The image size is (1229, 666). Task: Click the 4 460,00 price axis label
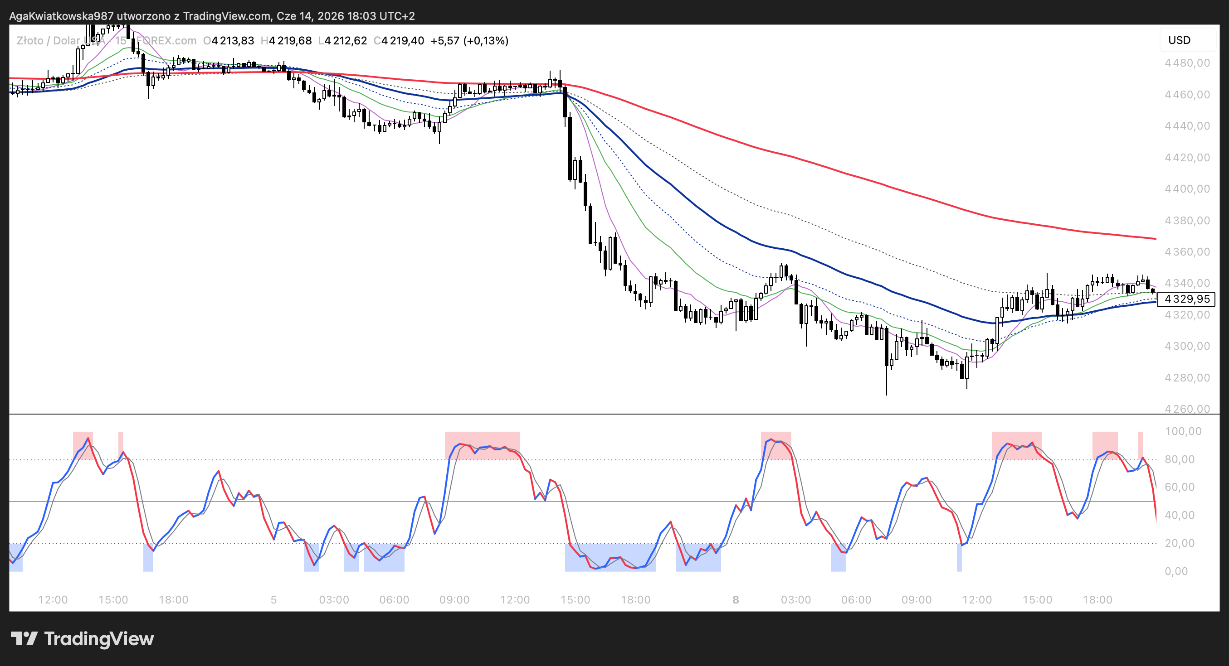pyautogui.click(x=1187, y=94)
